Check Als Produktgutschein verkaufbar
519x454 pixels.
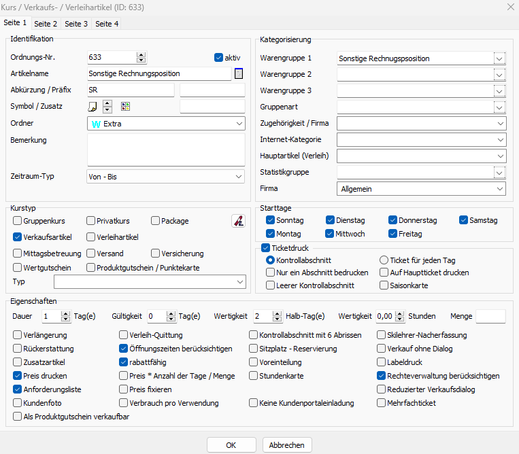[17, 417]
